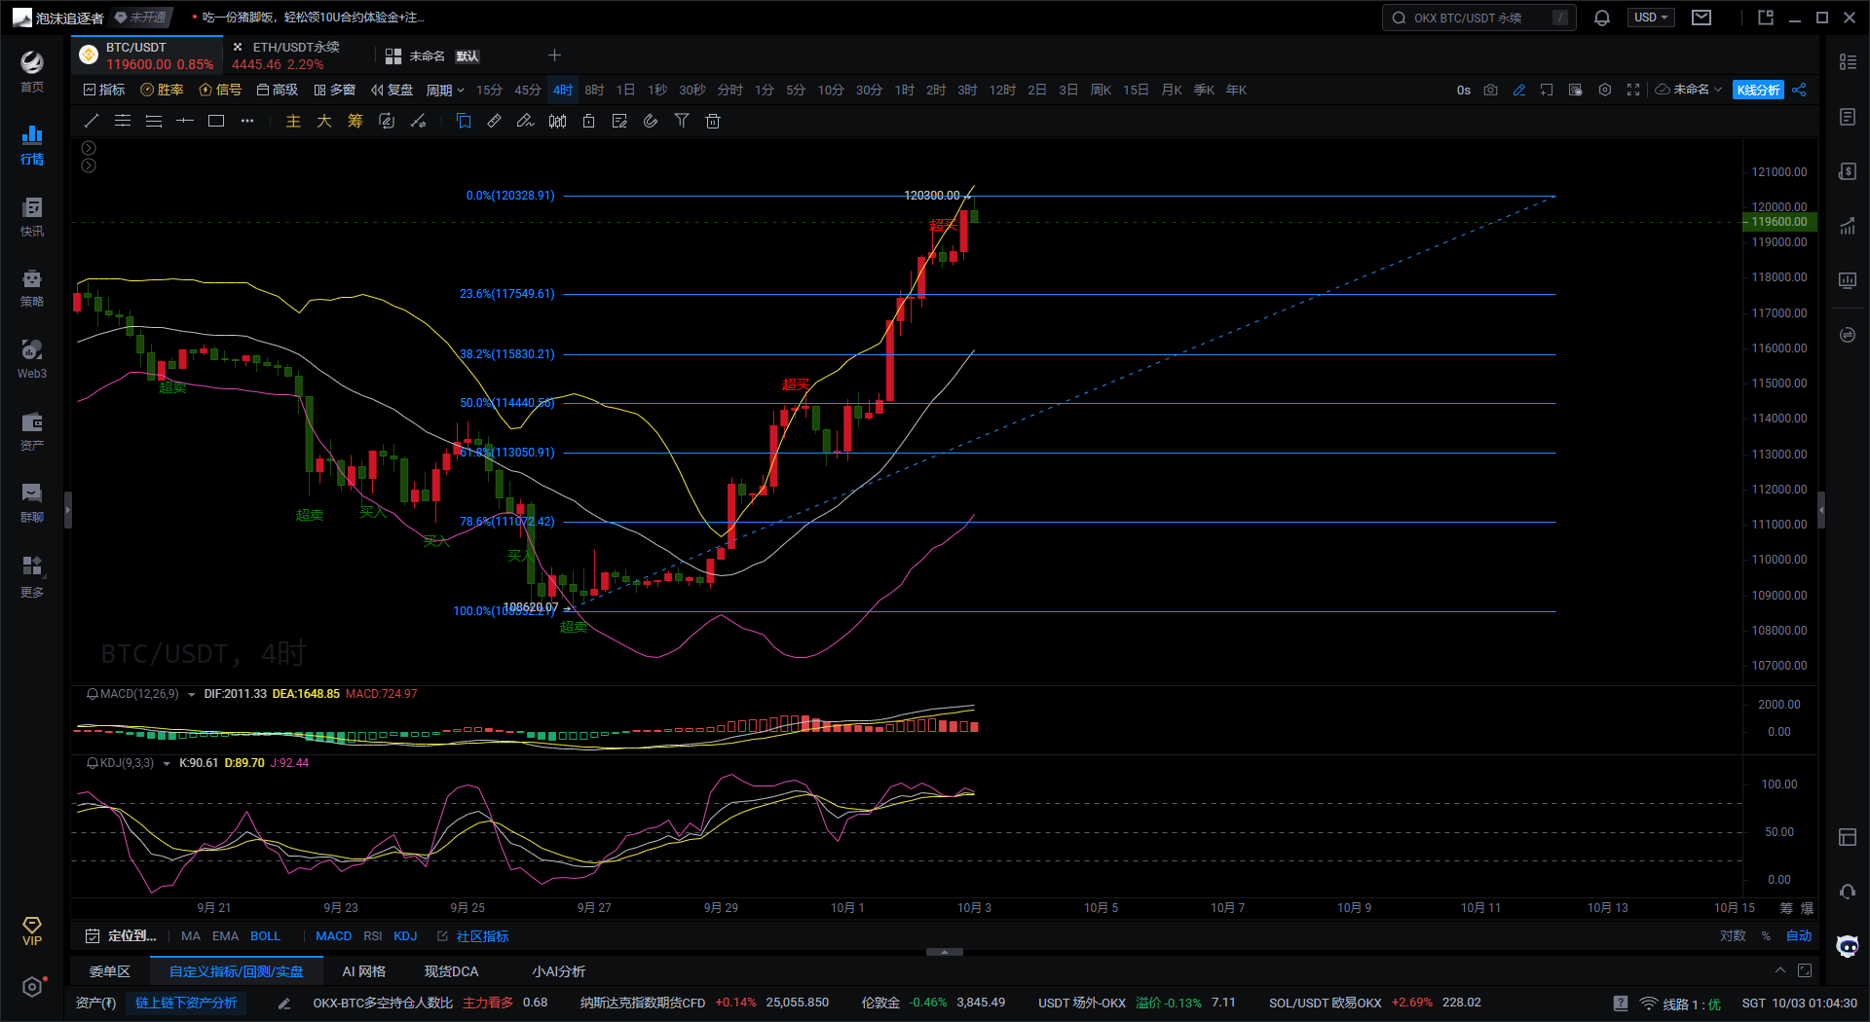Click the screenshot camera icon
This screenshot has width=1870, height=1022.
(1490, 90)
